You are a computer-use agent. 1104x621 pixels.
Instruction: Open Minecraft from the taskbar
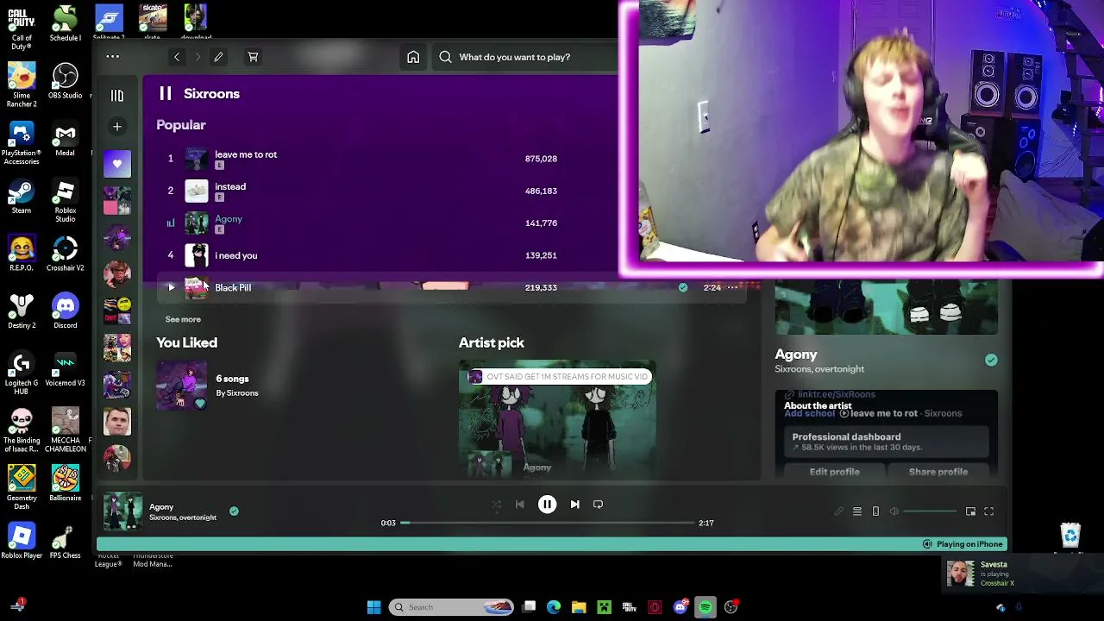tap(605, 607)
